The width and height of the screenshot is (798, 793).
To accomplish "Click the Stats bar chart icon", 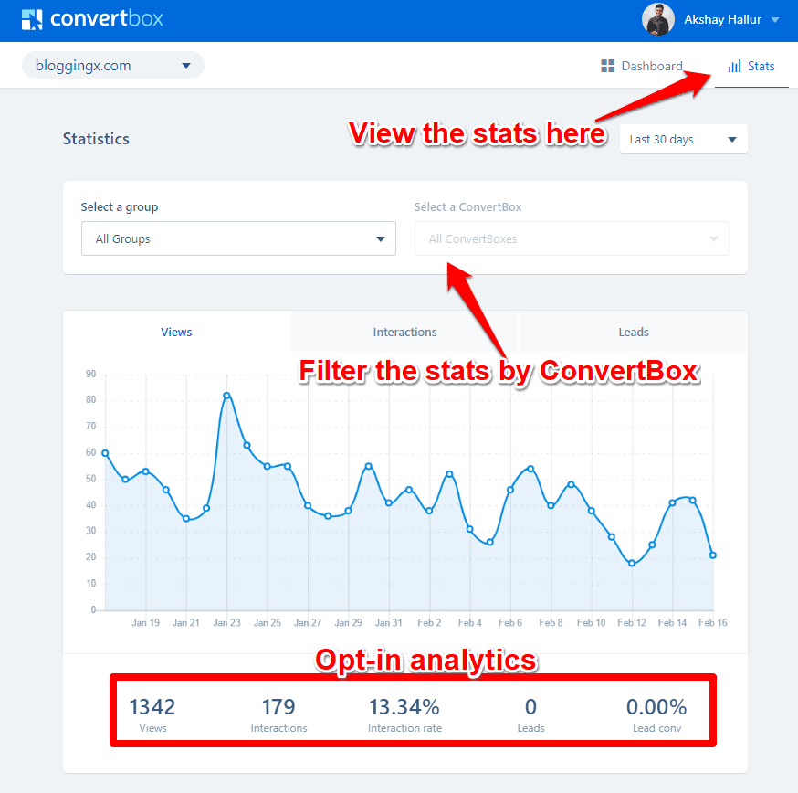I will tap(734, 66).
